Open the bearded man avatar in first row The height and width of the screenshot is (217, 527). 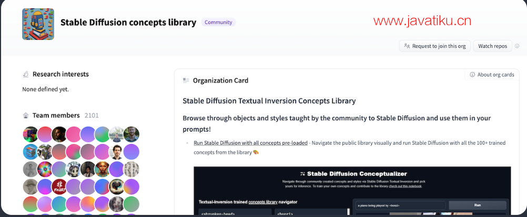coord(59,134)
